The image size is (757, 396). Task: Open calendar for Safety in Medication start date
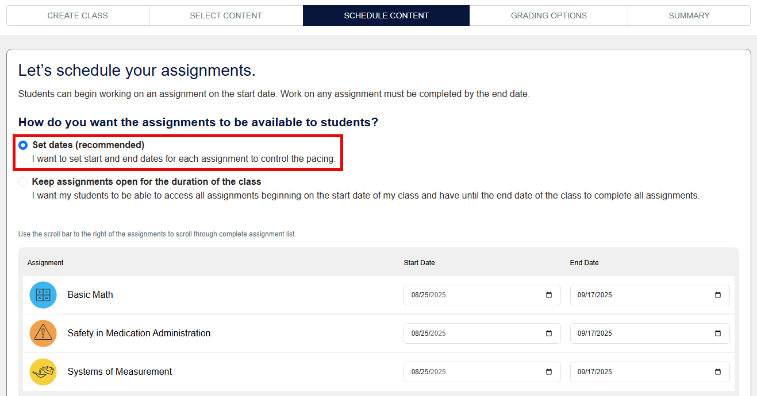click(549, 333)
